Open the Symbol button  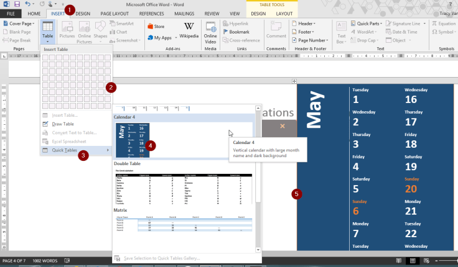coord(442,32)
